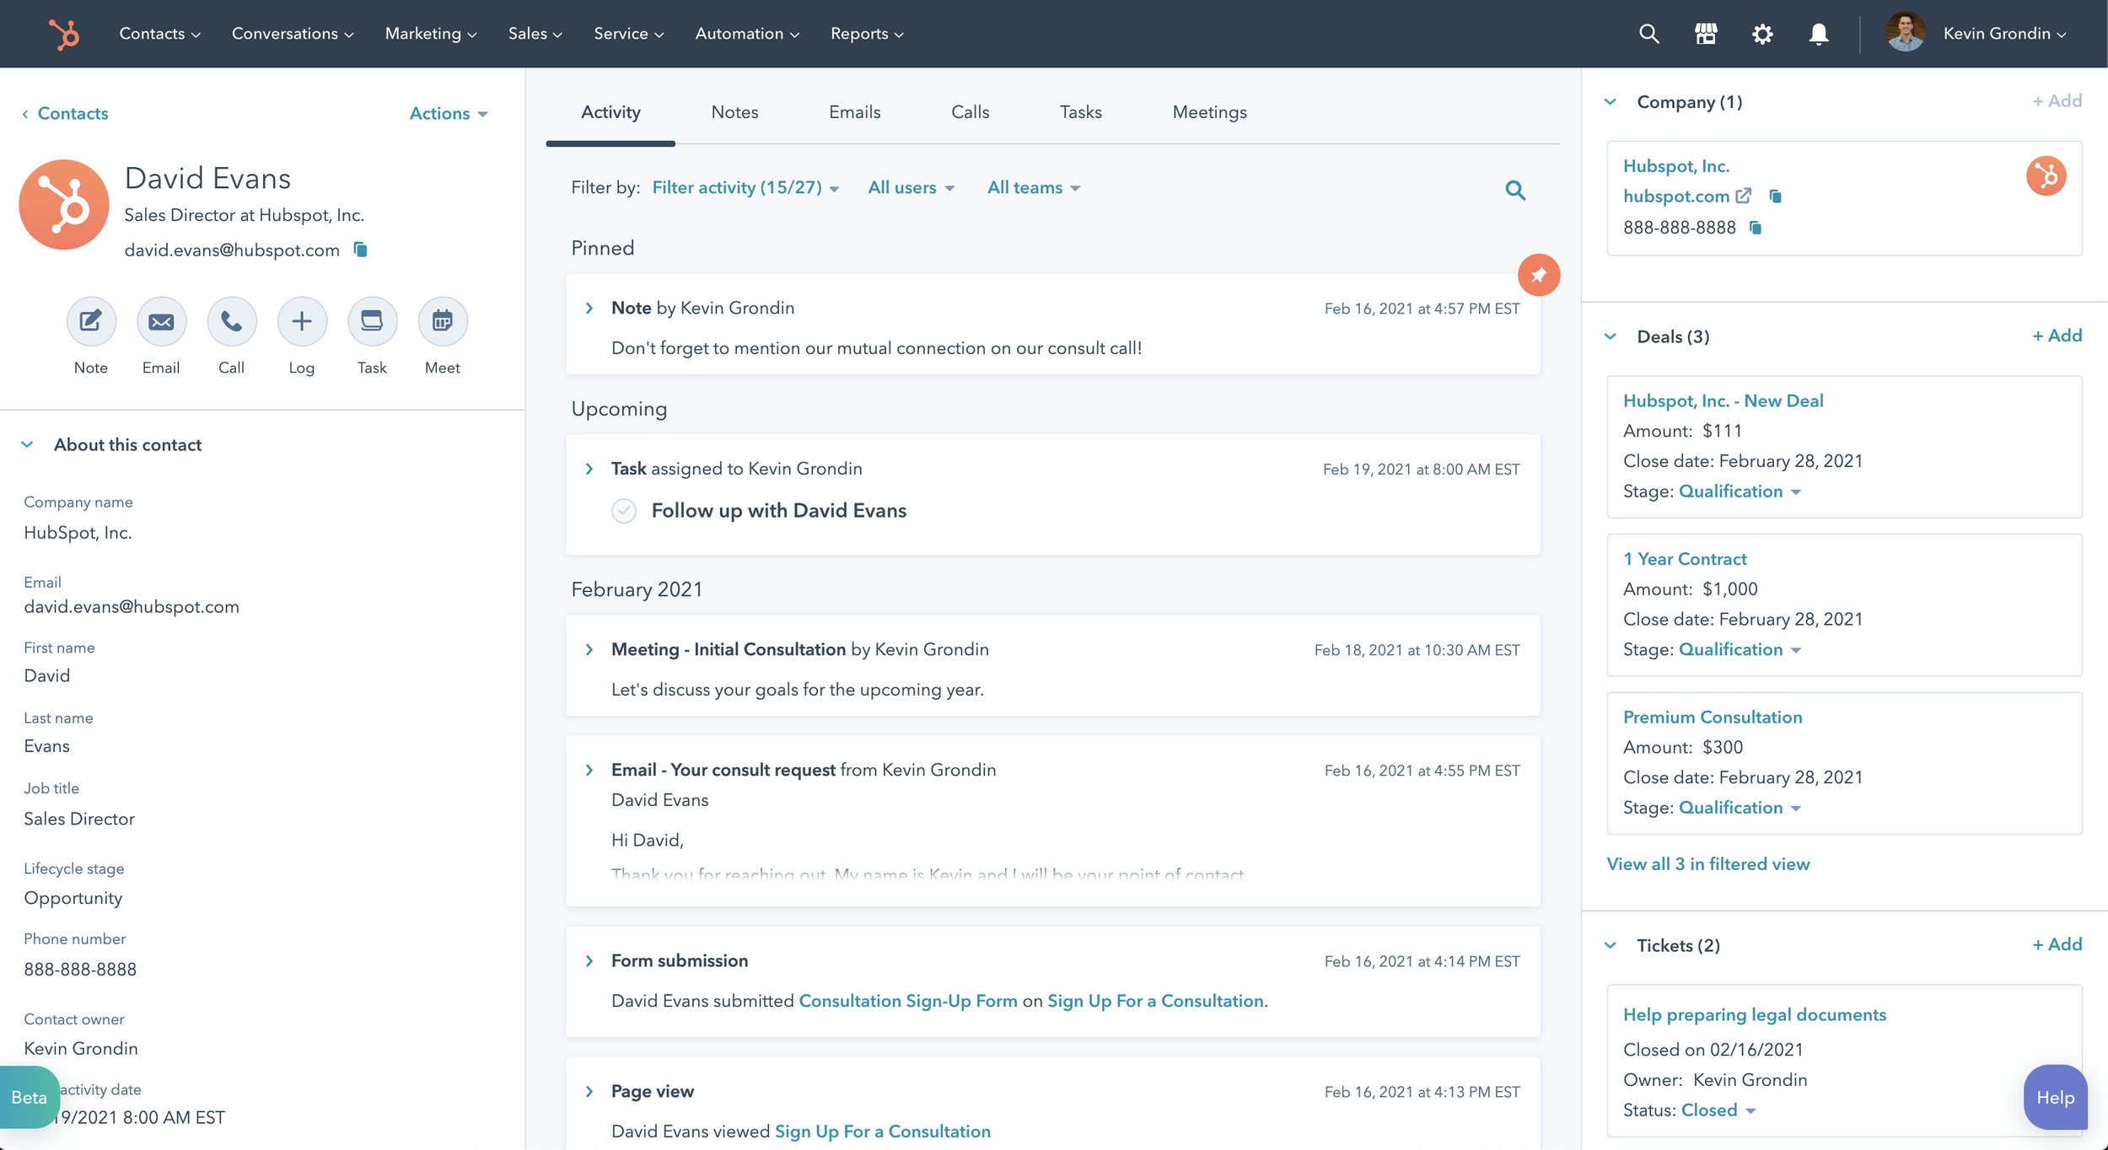Viewport: 2108px width, 1150px height.
Task: Click the David Evans HubSpot avatar
Action: [64, 205]
